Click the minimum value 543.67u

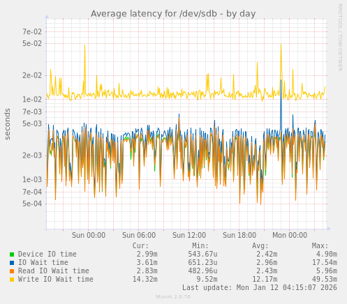(202, 254)
